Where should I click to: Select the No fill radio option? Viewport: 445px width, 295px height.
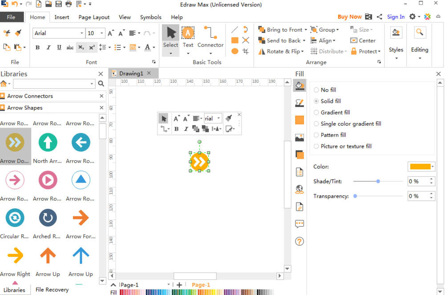[x=316, y=90]
